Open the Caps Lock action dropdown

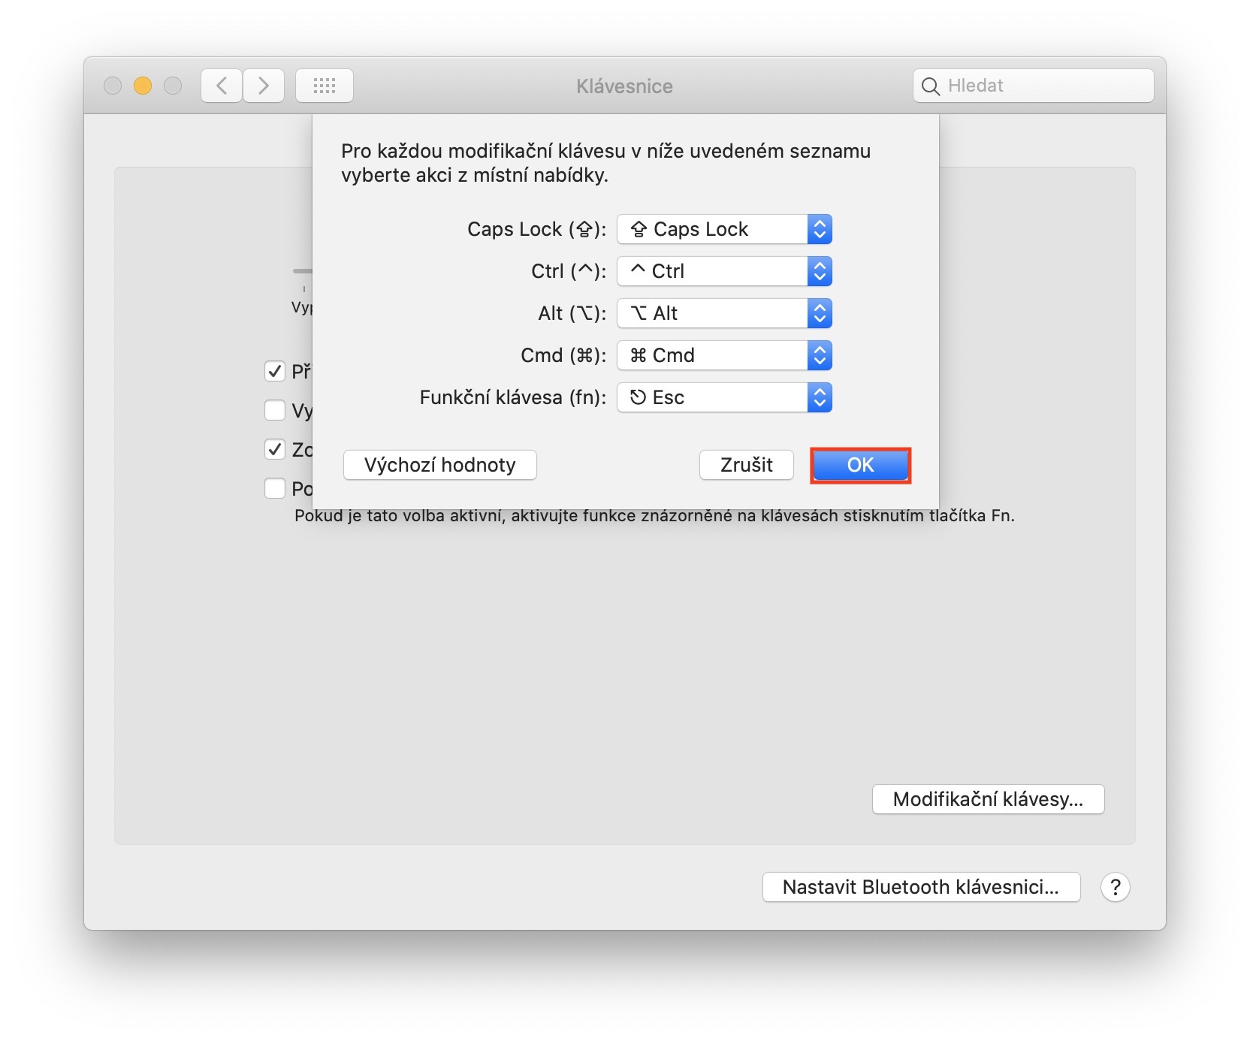point(724,229)
